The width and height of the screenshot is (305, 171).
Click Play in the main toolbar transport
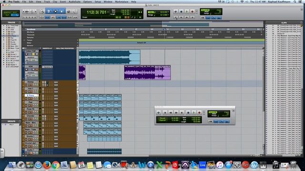(x=187, y=11)
